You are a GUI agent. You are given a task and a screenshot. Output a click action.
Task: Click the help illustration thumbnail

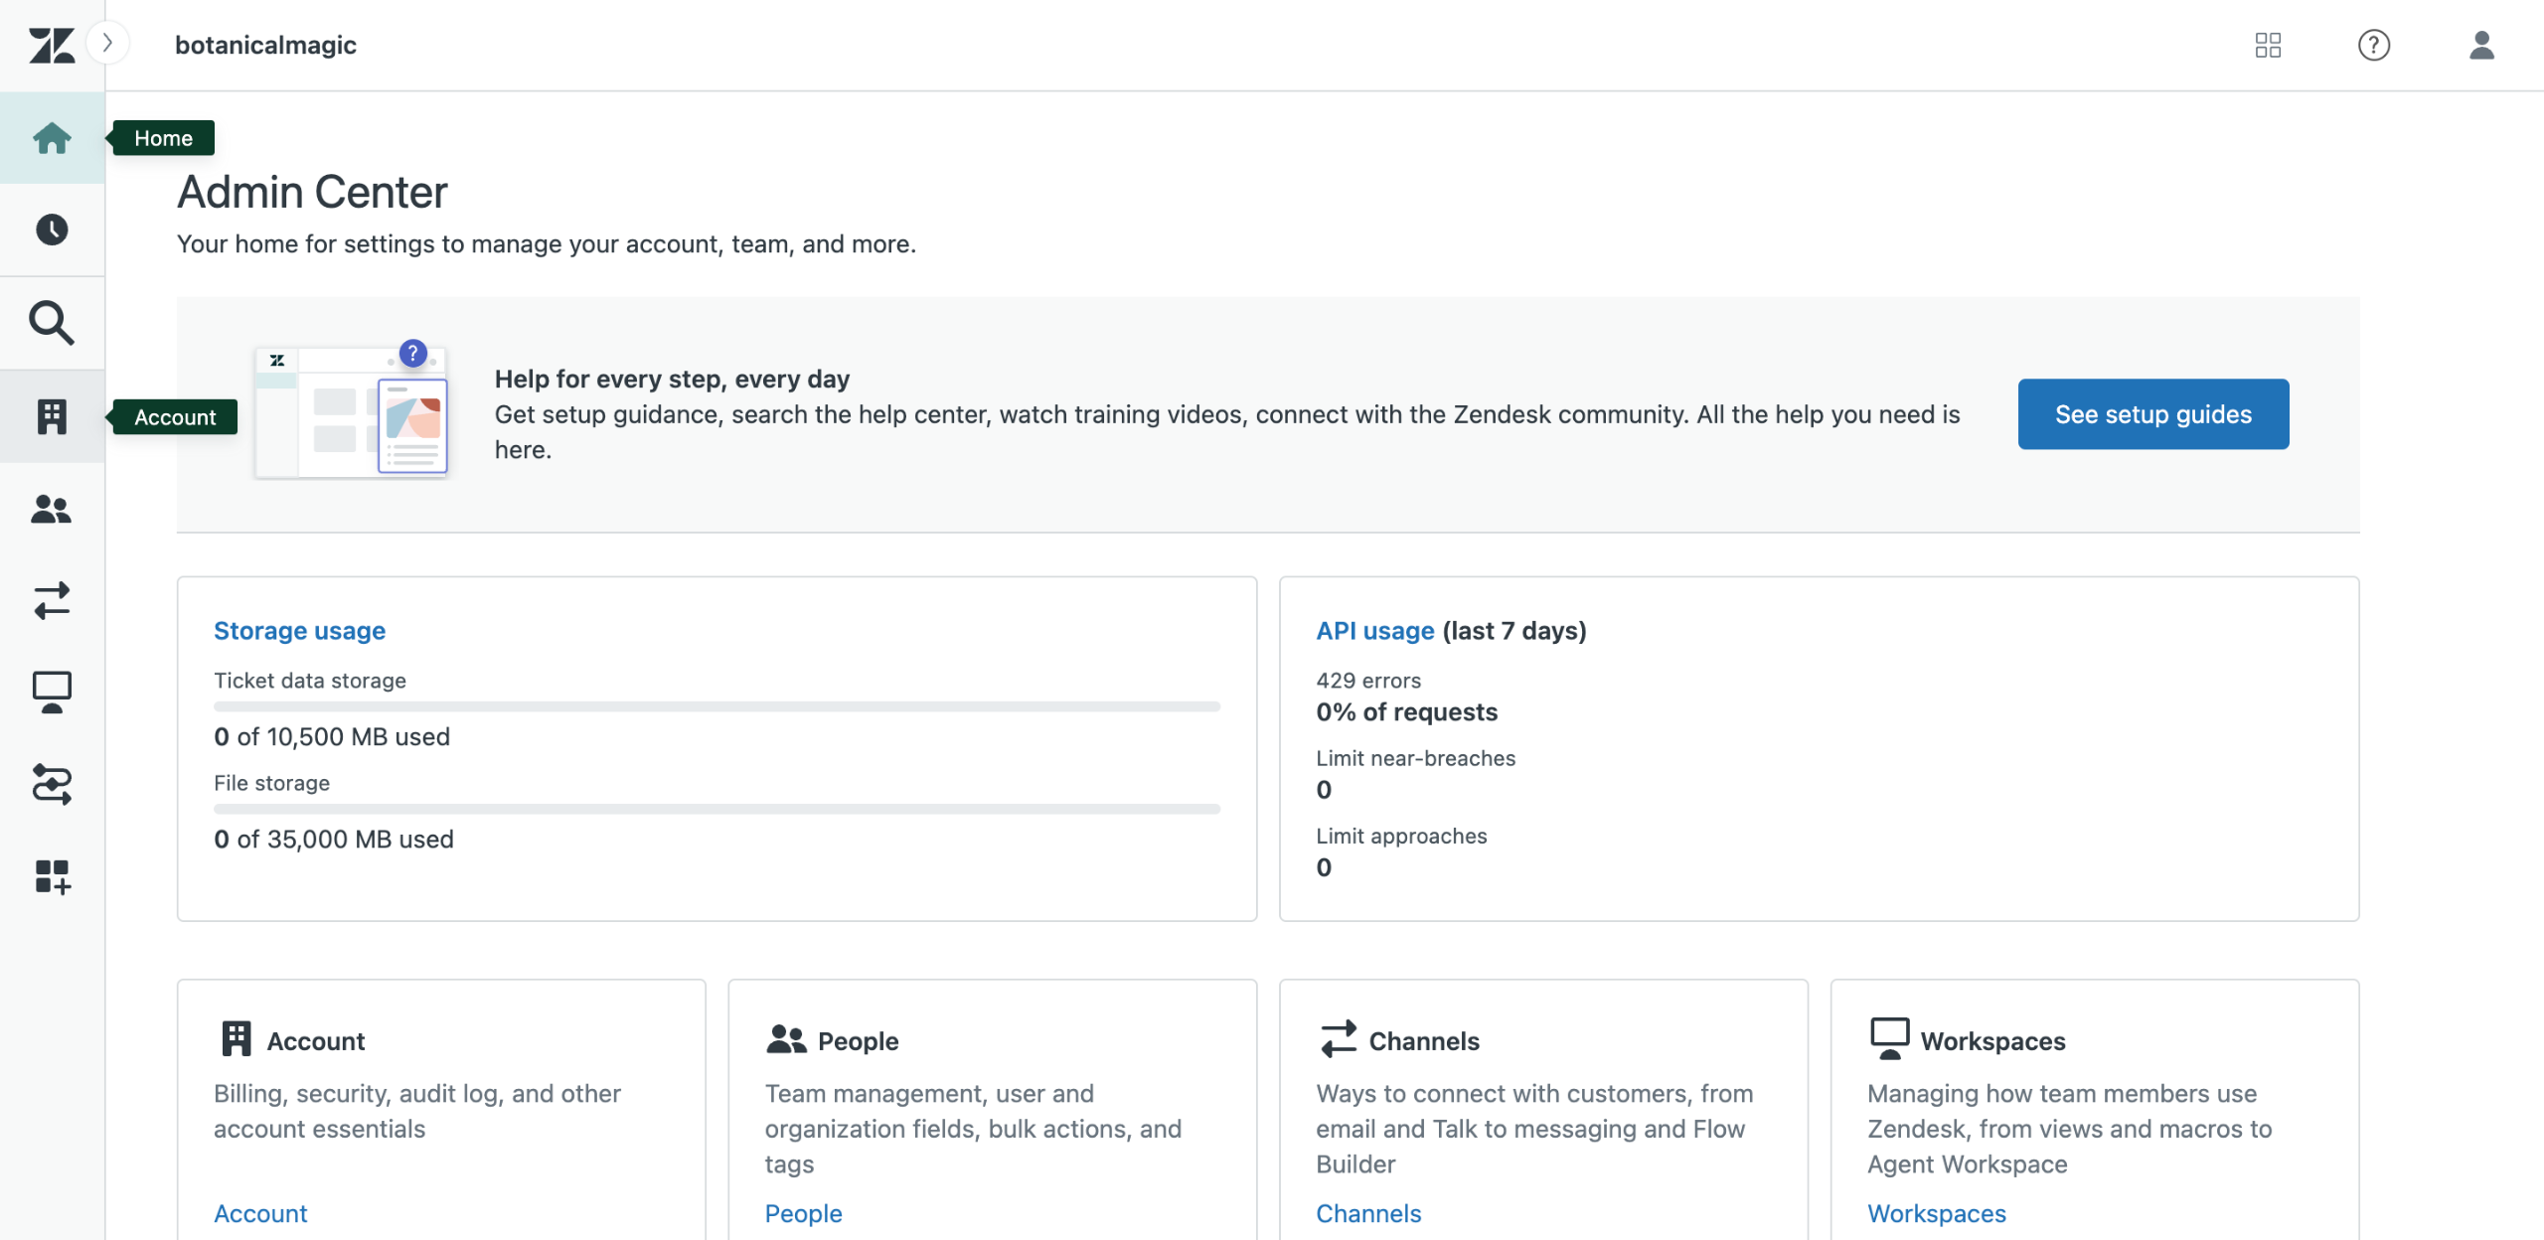[x=352, y=412]
